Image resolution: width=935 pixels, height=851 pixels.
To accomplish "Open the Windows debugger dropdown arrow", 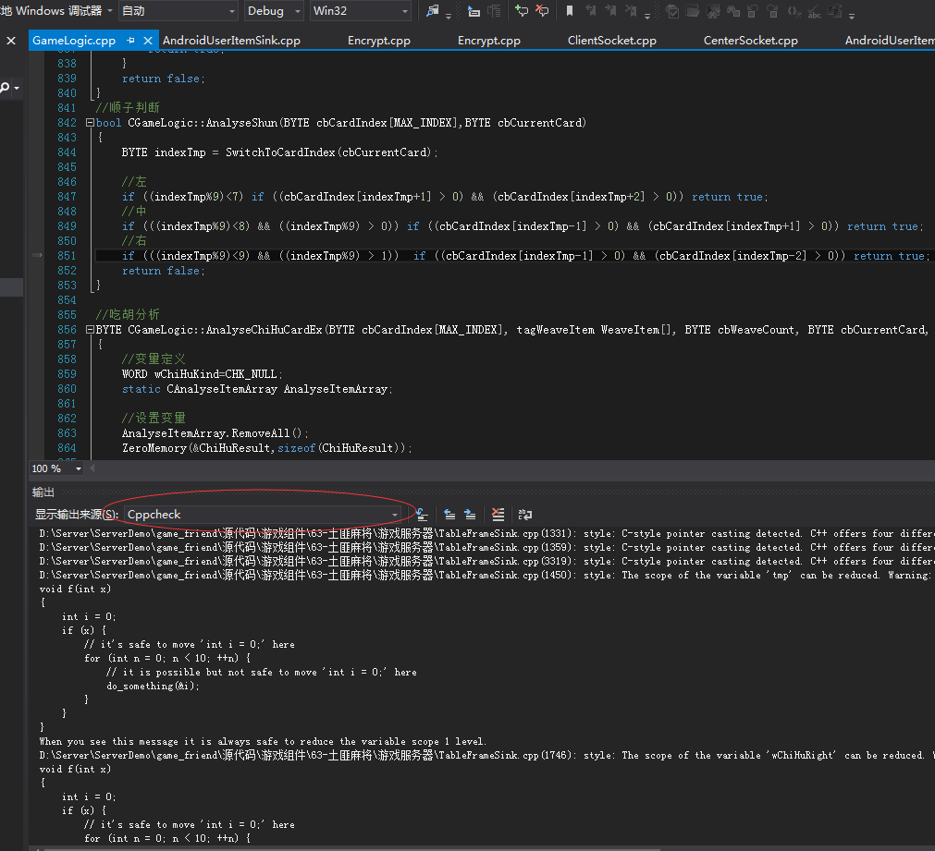I will coord(110,11).
